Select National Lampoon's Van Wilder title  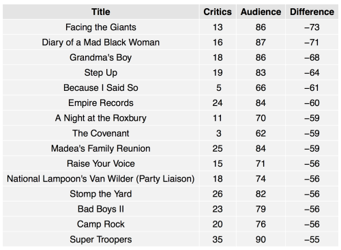101,179
